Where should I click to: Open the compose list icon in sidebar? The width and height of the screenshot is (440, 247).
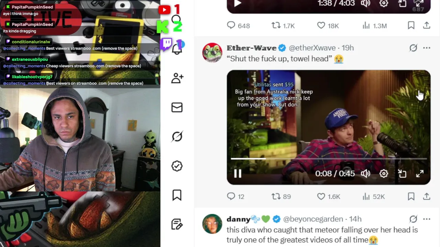click(x=177, y=224)
